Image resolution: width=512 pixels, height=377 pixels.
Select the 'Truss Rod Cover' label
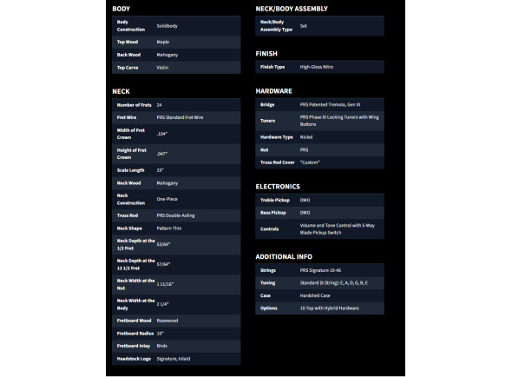[x=277, y=162]
